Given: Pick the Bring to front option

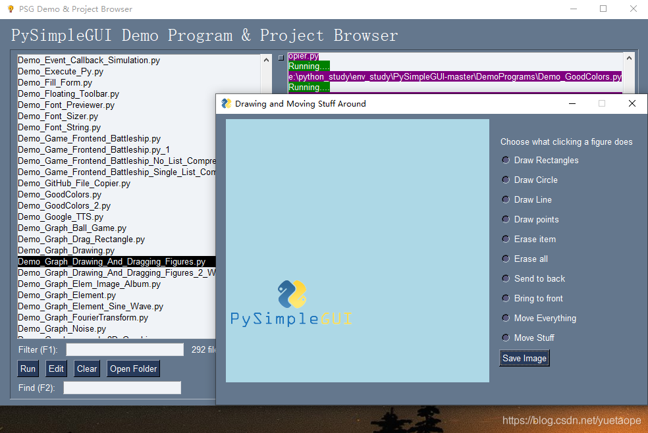Looking at the screenshot, I should [505, 299].
